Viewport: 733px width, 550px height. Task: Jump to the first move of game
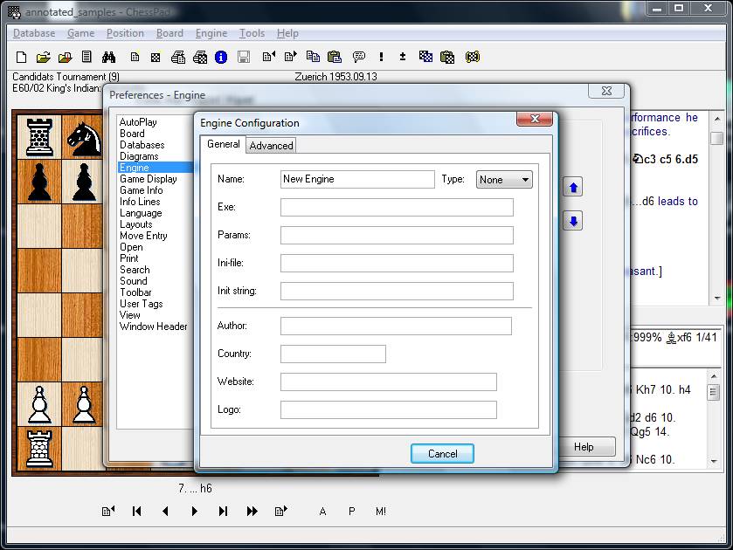pos(137,512)
